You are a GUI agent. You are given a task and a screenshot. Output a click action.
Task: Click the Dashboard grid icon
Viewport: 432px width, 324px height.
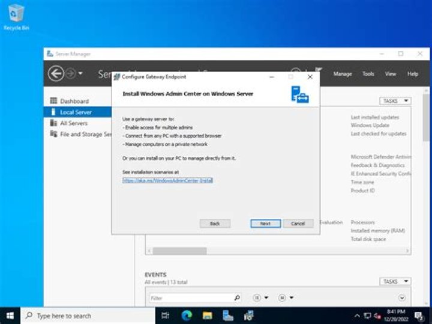pyautogui.click(x=53, y=101)
